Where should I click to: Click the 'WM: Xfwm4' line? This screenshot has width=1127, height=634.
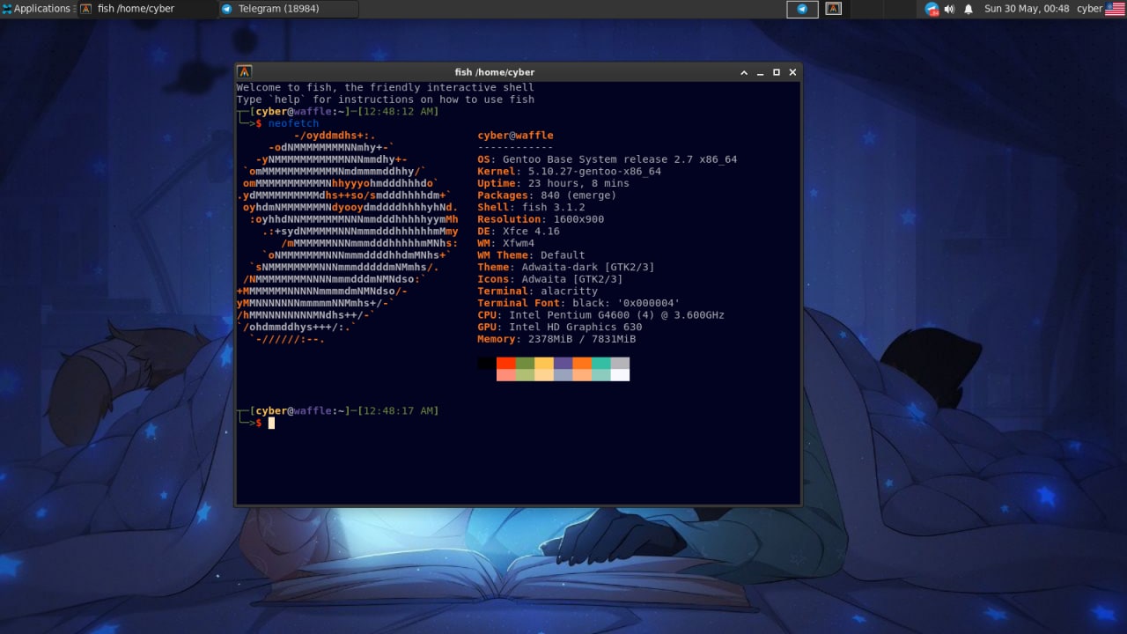[505, 243]
